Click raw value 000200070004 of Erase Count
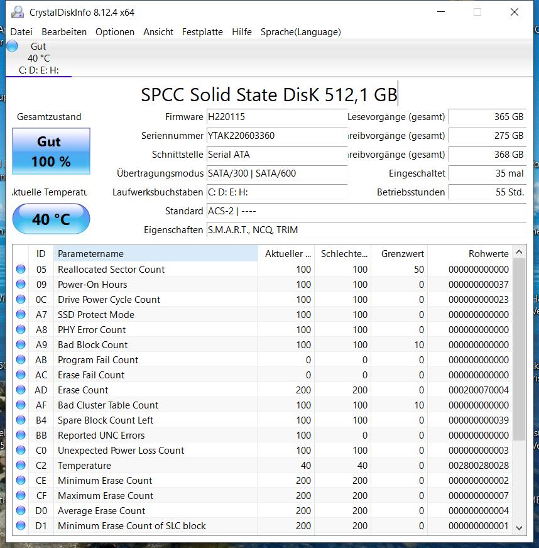 [479, 390]
